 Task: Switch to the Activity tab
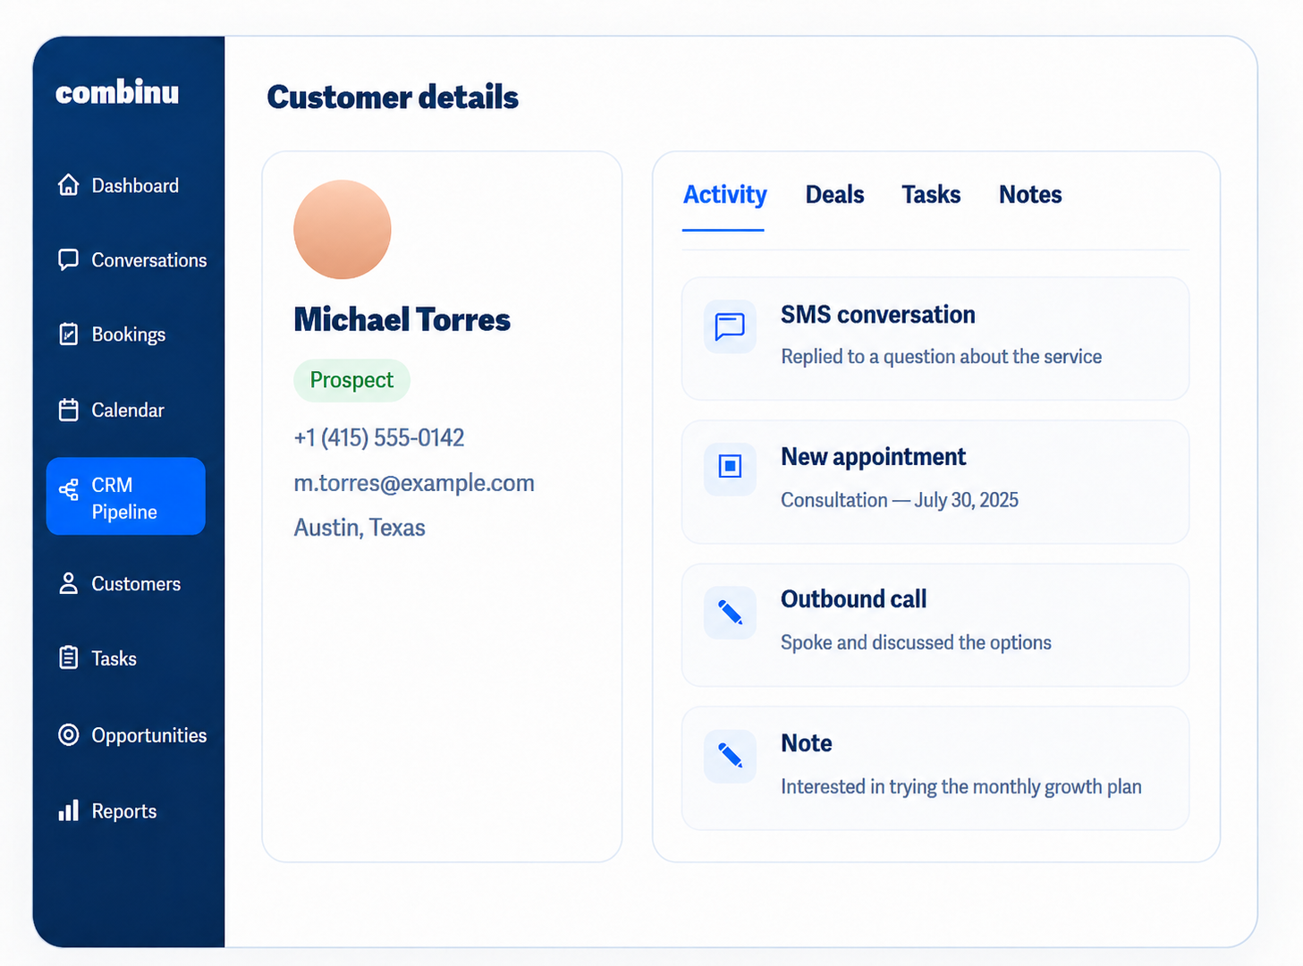[724, 195]
